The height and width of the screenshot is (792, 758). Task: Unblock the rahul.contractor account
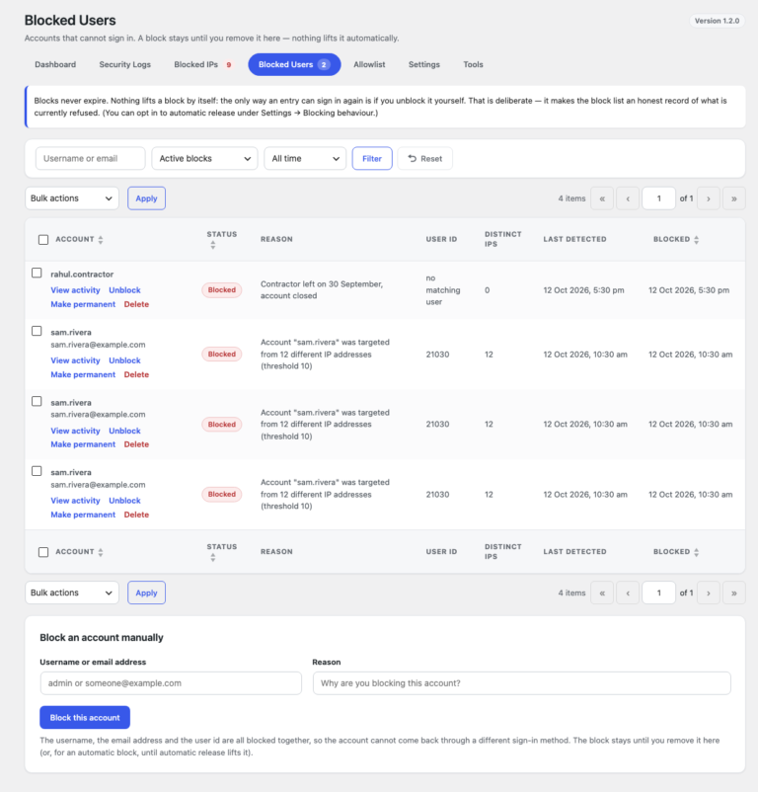(124, 290)
